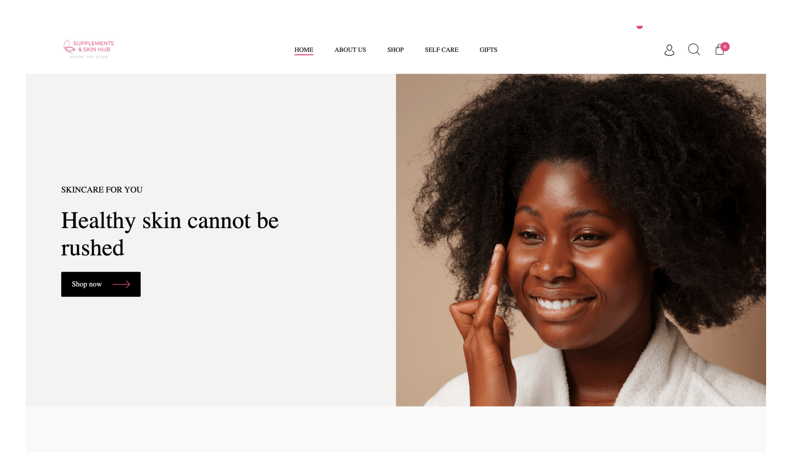Open the user account icon
Viewport: 792px width, 452px height.
point(669,50)
